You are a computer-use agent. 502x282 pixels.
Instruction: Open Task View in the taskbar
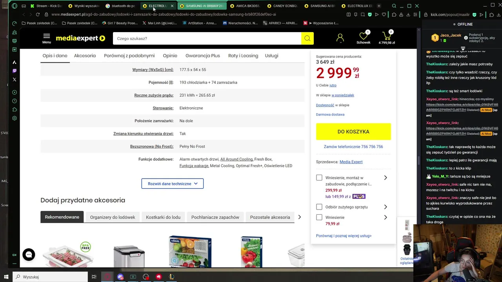pyautogui.click(x=94, y=277)
